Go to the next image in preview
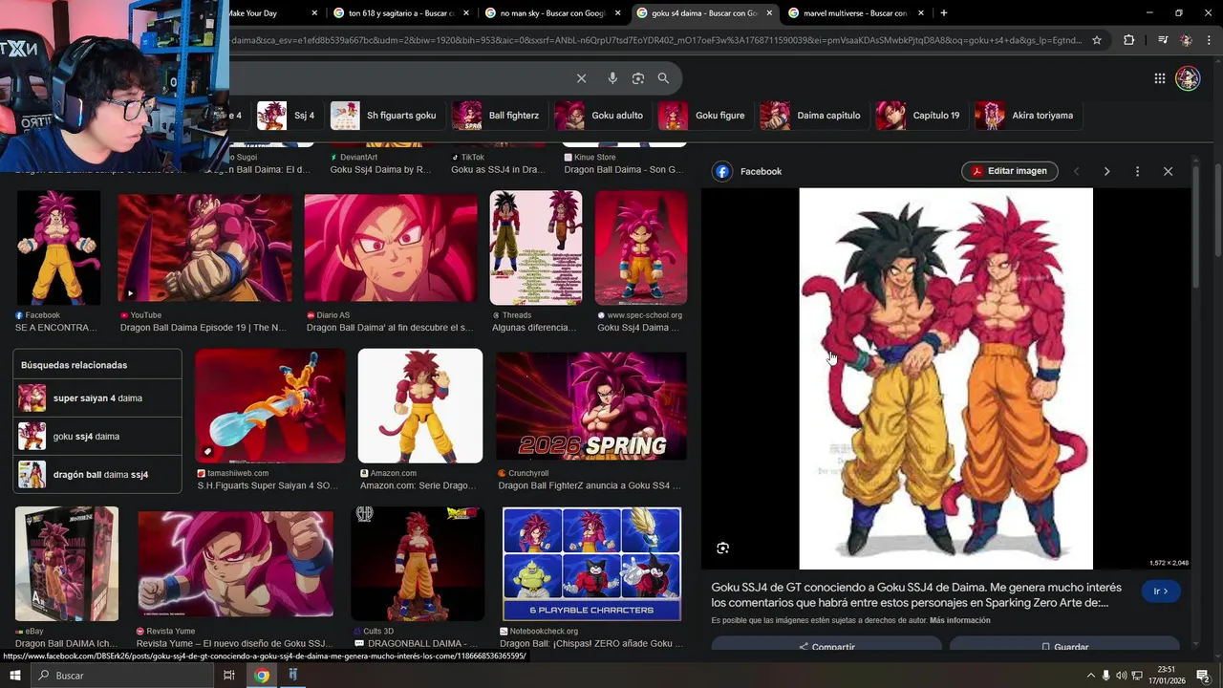1223x688 pixels. tap(1106, 171)
